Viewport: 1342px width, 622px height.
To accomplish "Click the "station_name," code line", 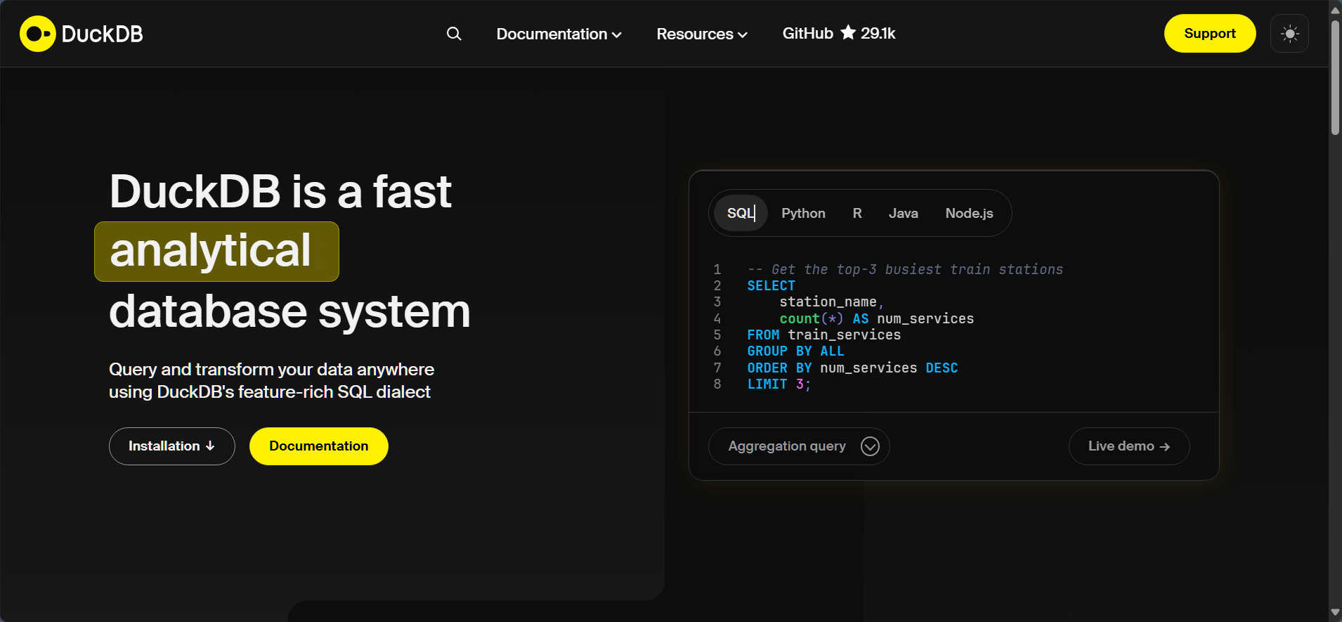I will point(832,302).
